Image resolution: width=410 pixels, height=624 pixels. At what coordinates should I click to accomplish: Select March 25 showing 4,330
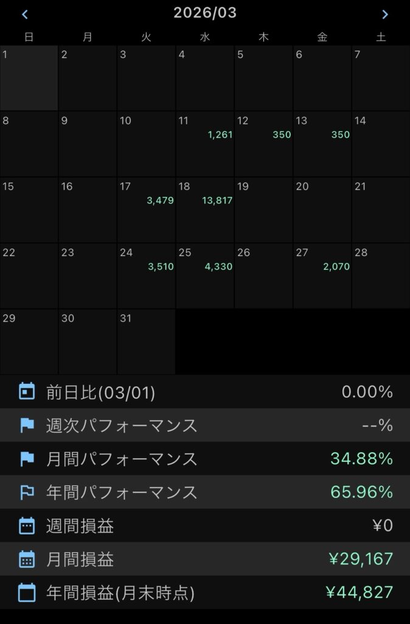(205, 275)
